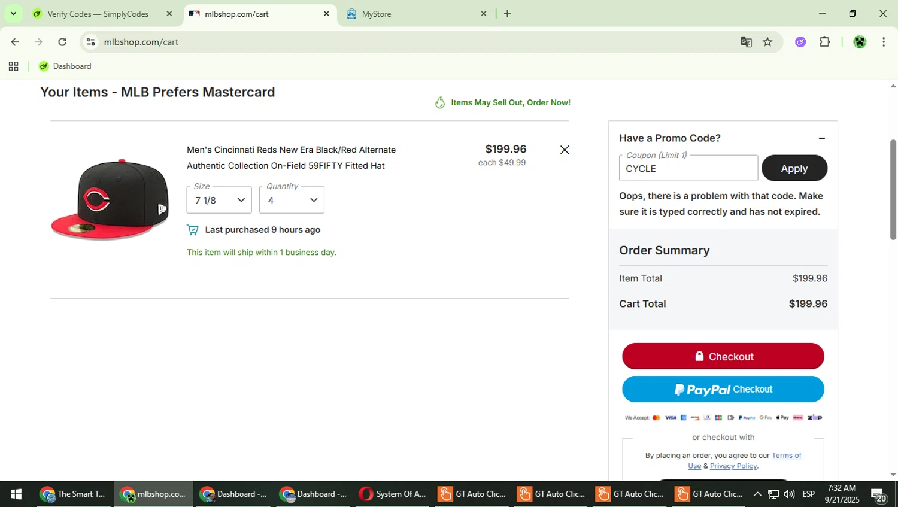Open the Privacy Policy link

tap(733, 466)
